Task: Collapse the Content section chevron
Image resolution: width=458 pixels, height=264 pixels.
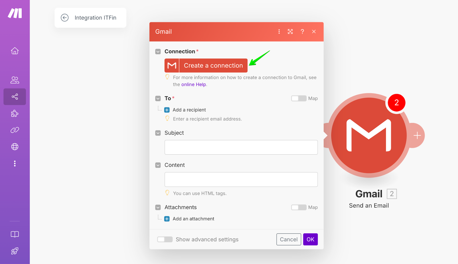Action: tap(158, 165)
